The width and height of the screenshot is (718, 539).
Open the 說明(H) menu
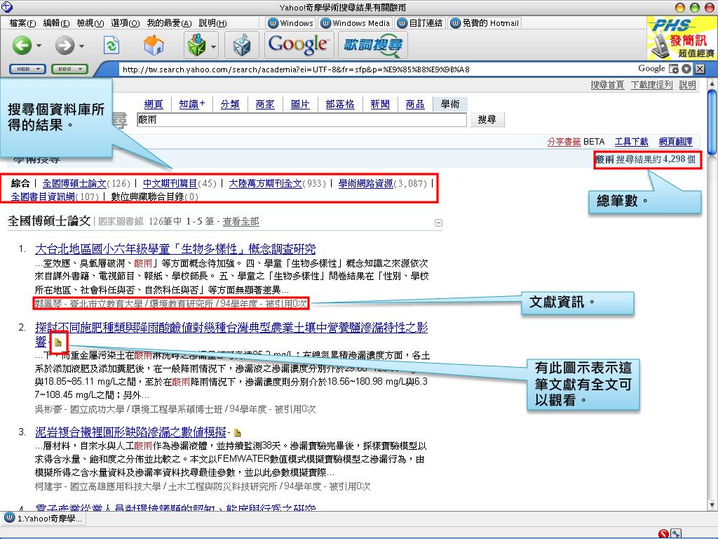coord(212,23)
